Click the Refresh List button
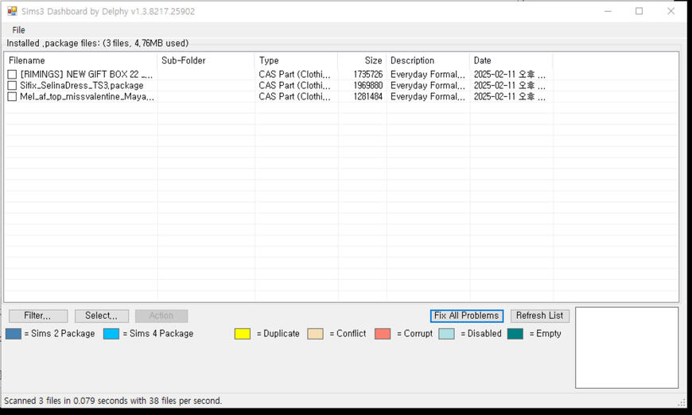Image resolution: width=692 pixels, height=415 pixels. [539, 316]
